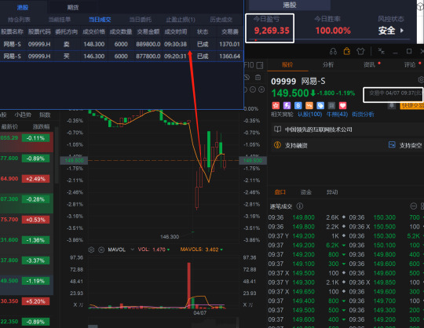
Task: Click the bell alert icon
Action: click(391, 105)
